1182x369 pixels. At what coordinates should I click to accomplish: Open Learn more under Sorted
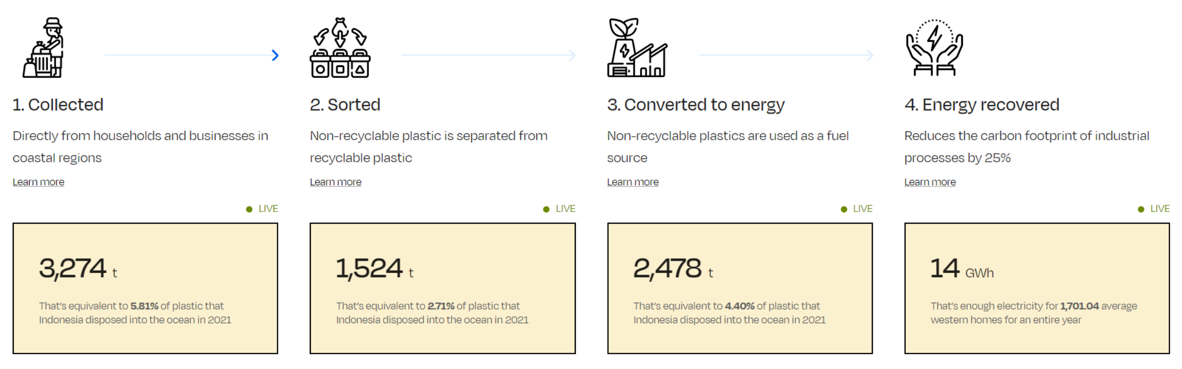(x=335, y=182)
